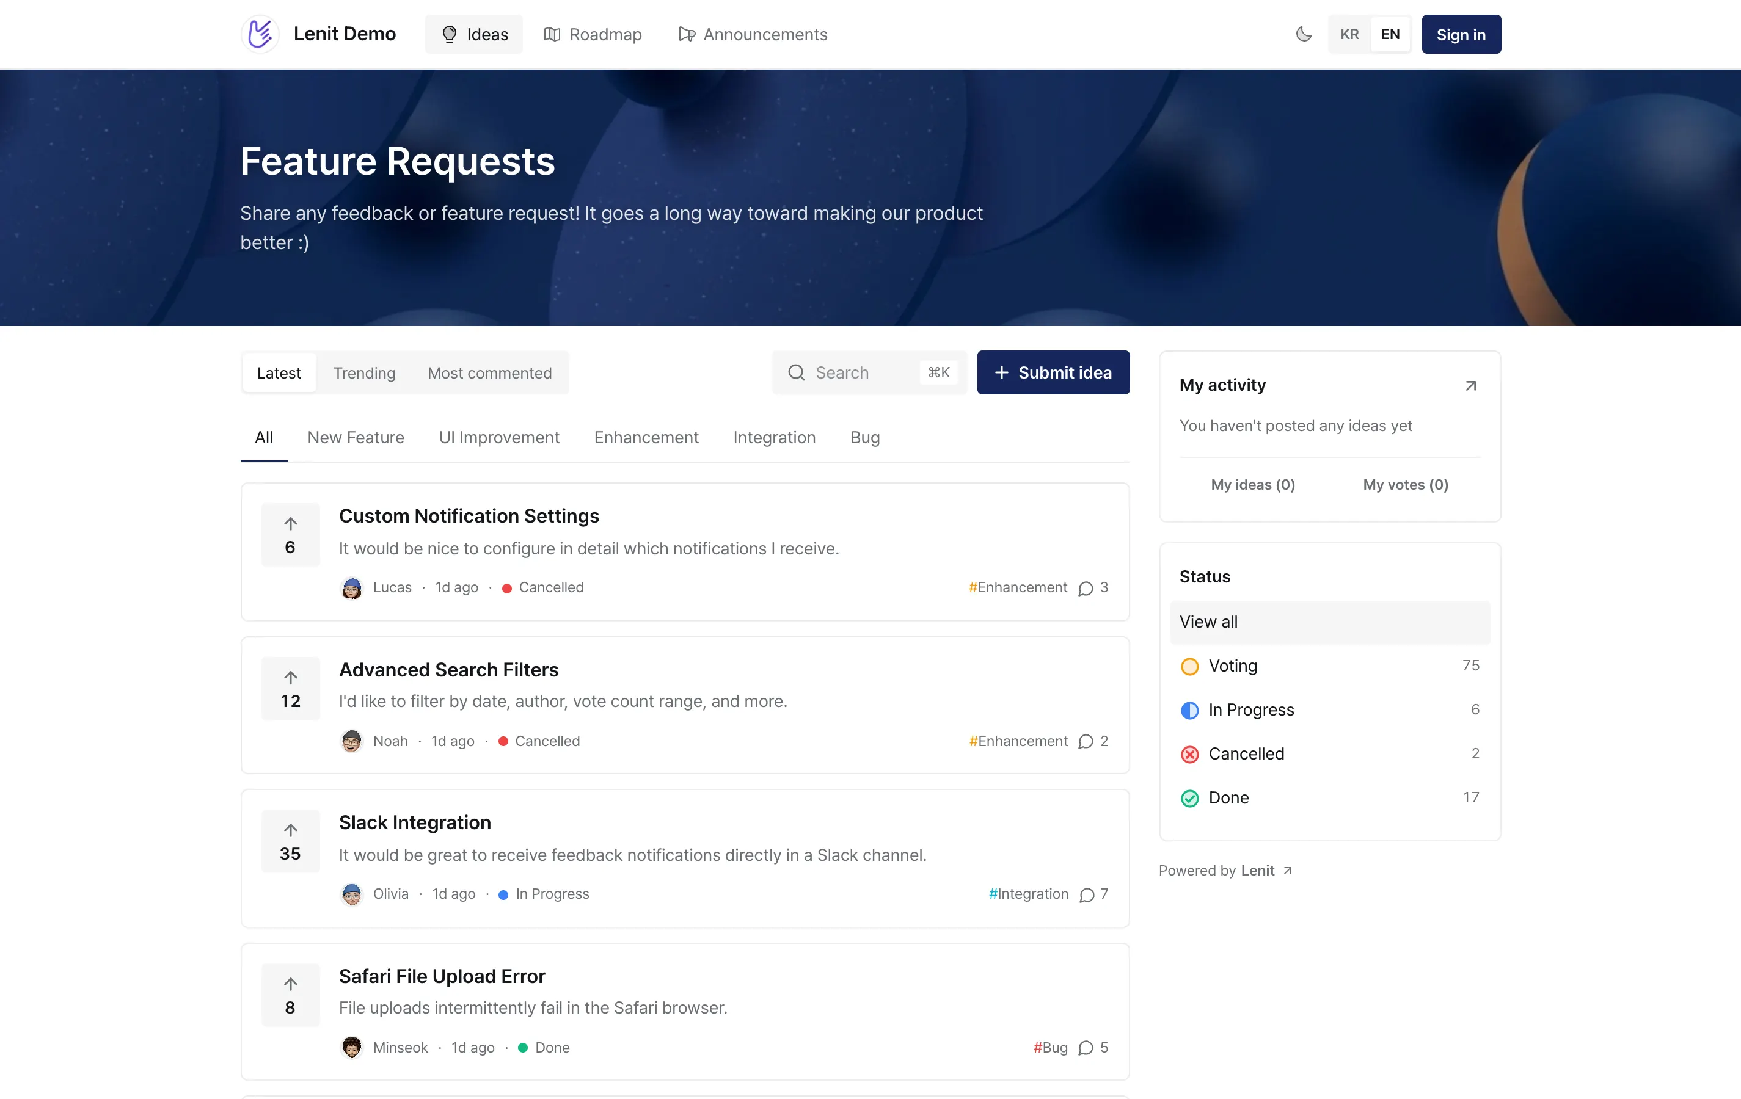This screenshot has height=1099, width=1741.
Task: Upvote Custom Notification Settings idea
Action: [x=290, y=535]
